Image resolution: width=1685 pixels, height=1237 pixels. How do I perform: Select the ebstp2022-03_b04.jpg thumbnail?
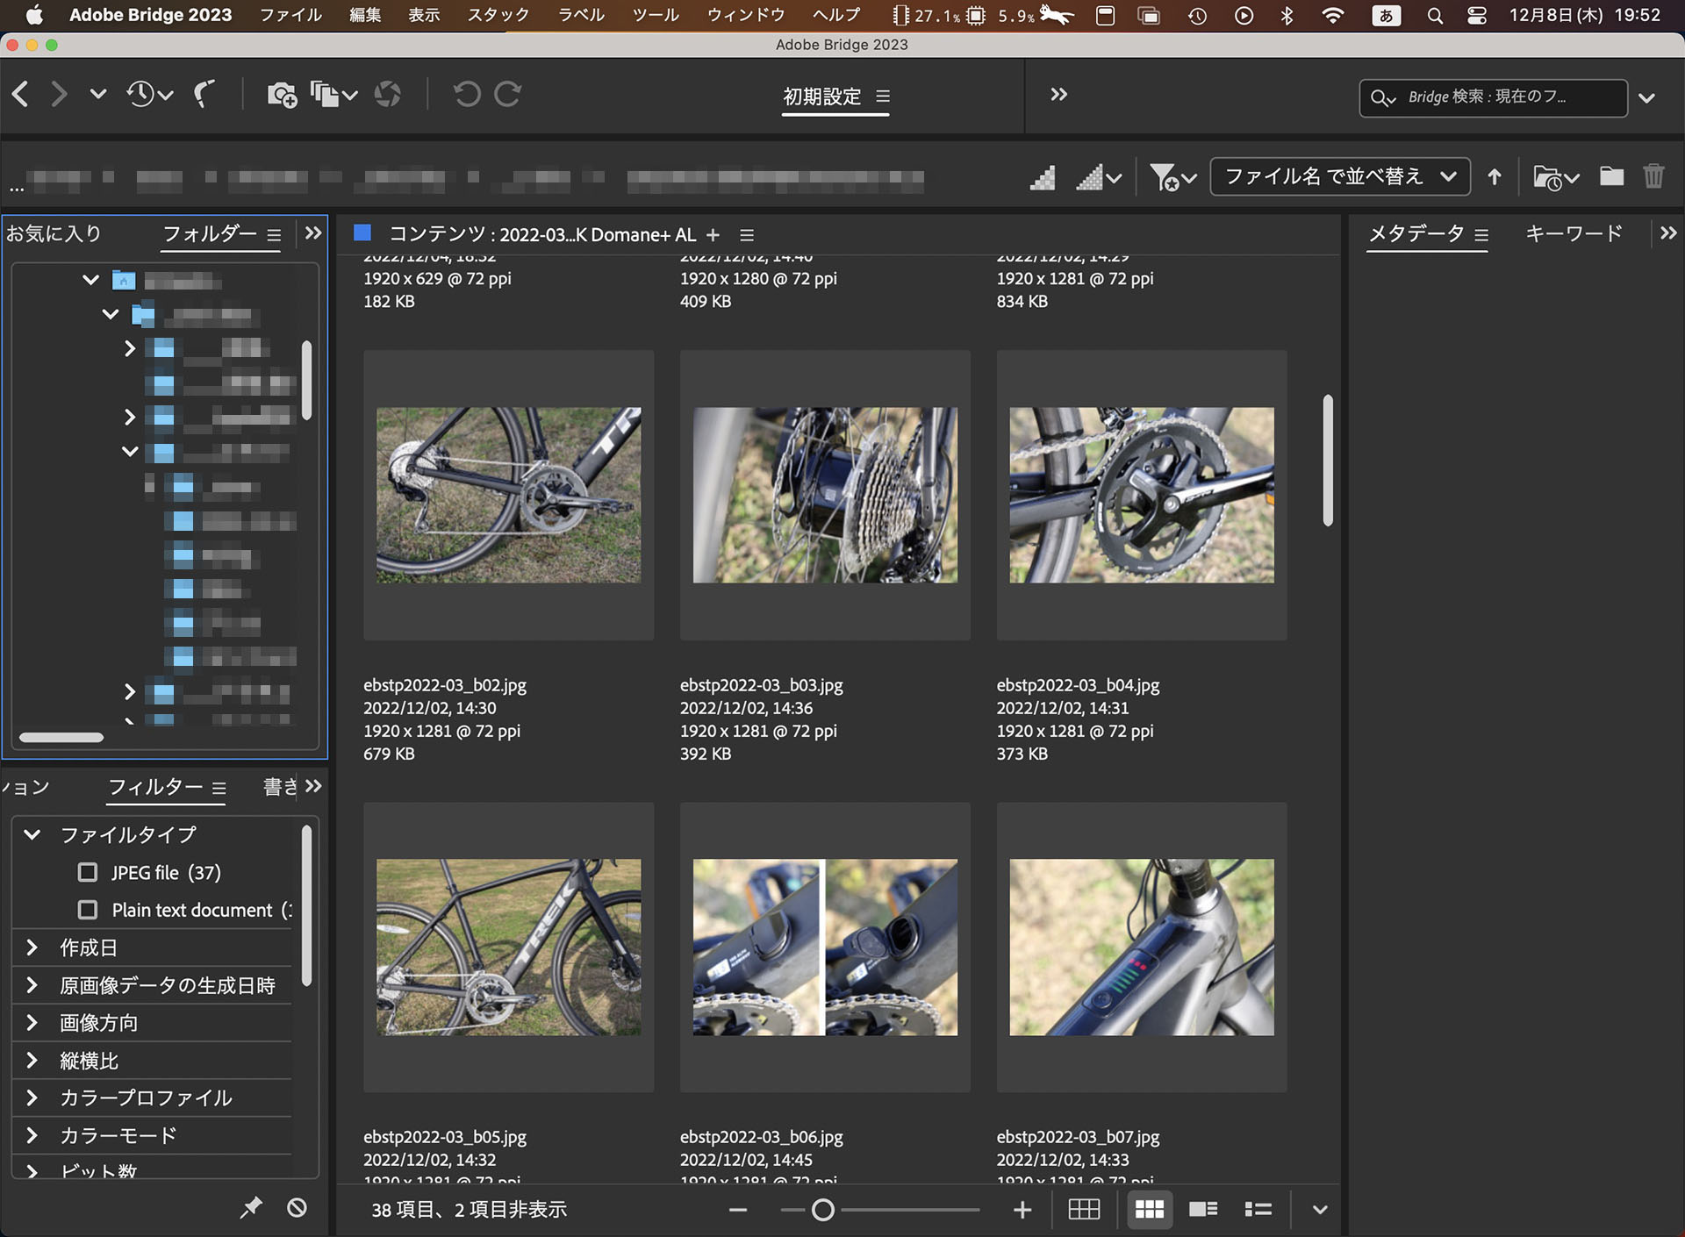1141,495
